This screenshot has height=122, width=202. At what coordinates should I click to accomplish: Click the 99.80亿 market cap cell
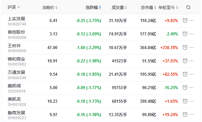(x=149, y=115)
